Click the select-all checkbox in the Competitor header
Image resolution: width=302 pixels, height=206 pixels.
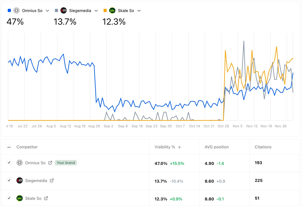coord(9,147)
